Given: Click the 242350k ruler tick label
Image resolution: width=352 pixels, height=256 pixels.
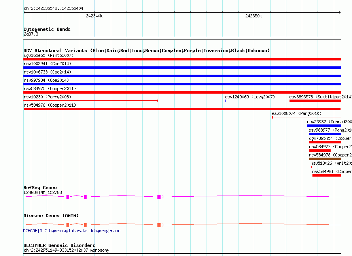Looking at the screenshot, I should (x=254, y=16).
